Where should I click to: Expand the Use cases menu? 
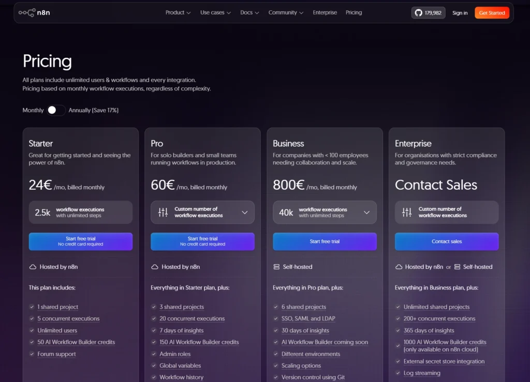[215, 12]
